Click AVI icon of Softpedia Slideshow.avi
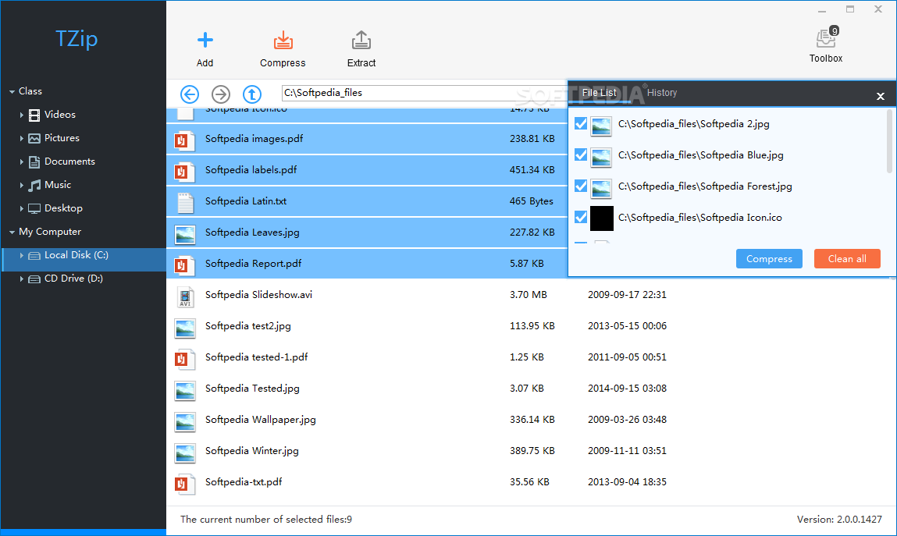 [185, 296]
